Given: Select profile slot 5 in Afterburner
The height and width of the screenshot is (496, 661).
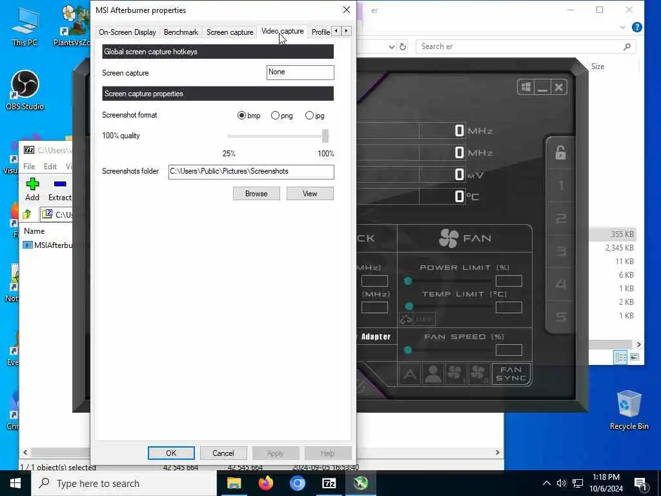Looking at the screenshot, I should [x=561, y=316].
